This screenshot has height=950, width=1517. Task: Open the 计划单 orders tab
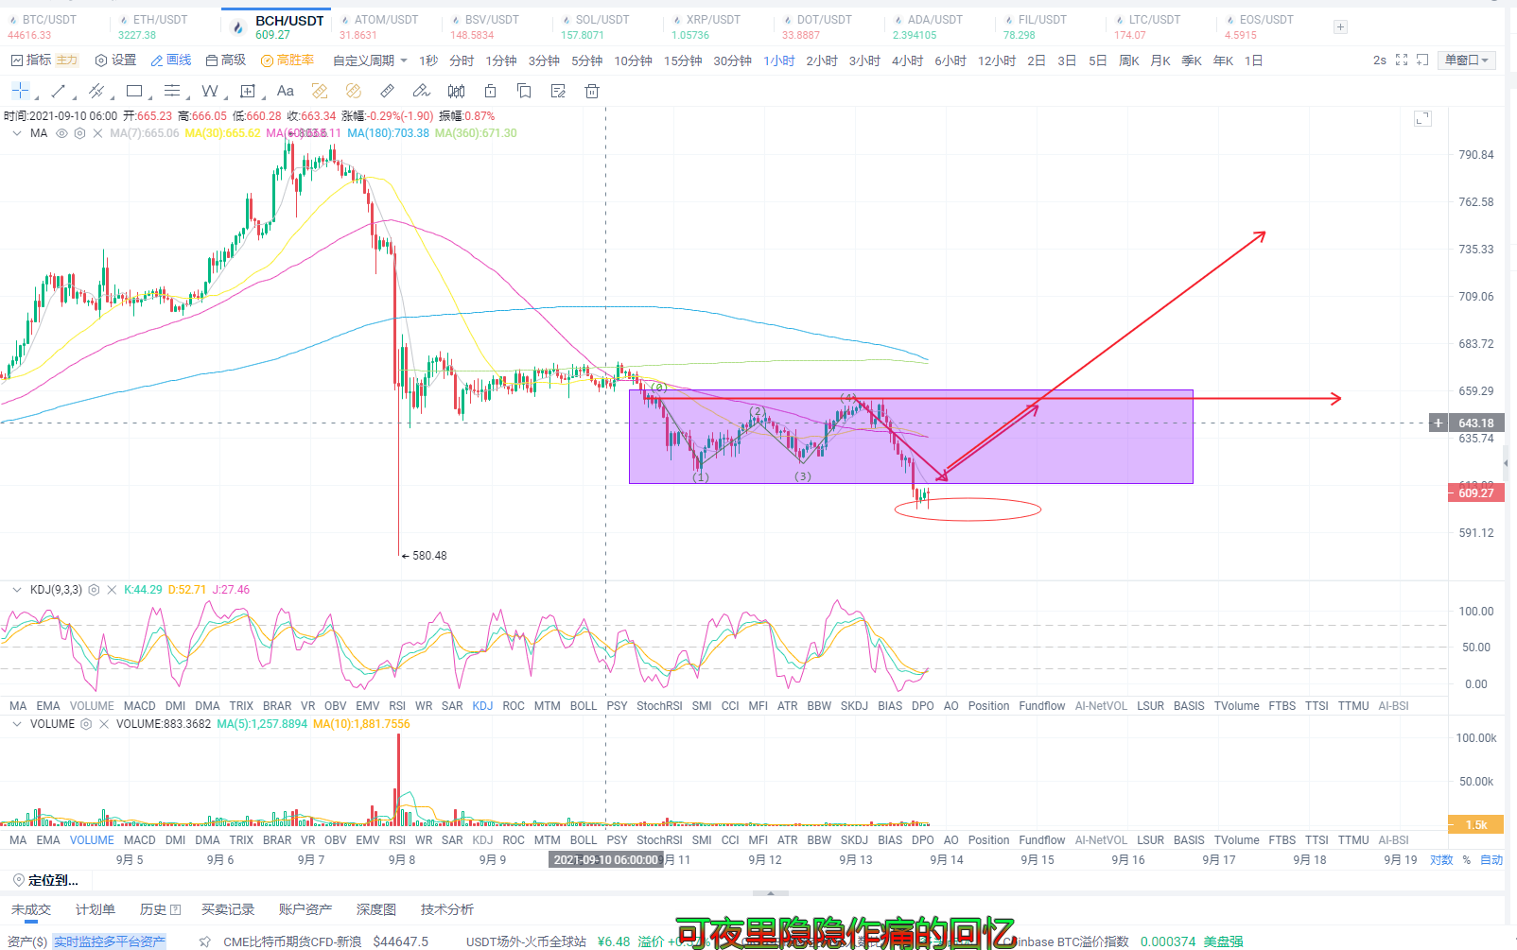coord(96,909)
